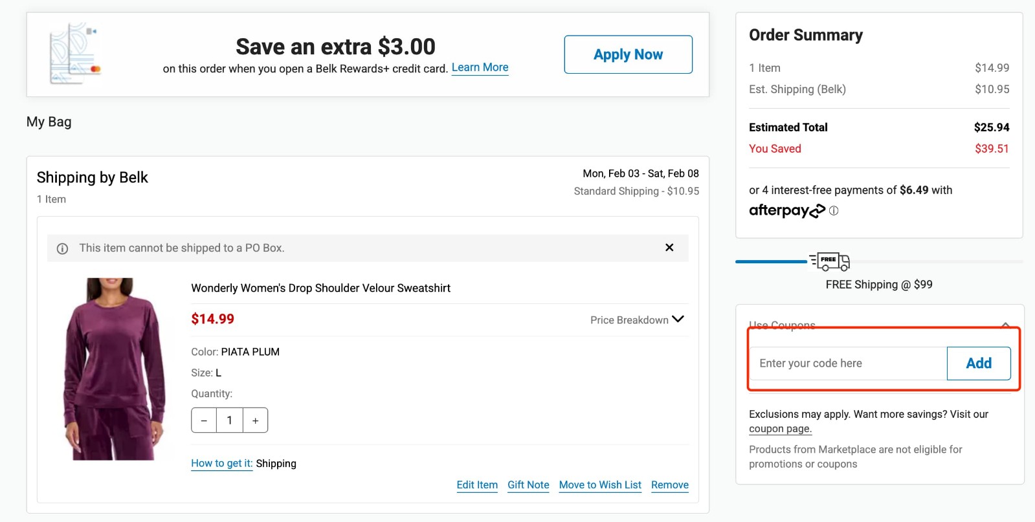Add a Gift Note
The height and width of the screenshot is (522, 1035).
pyautogui.click(x=528, y=485)
